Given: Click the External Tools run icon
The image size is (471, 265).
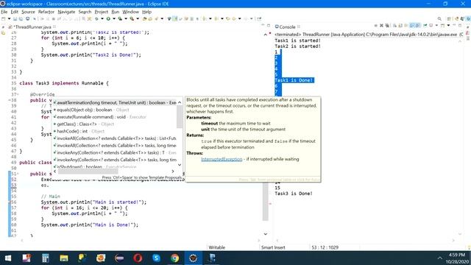Looking at the screenshot, I should click(132, 18).
